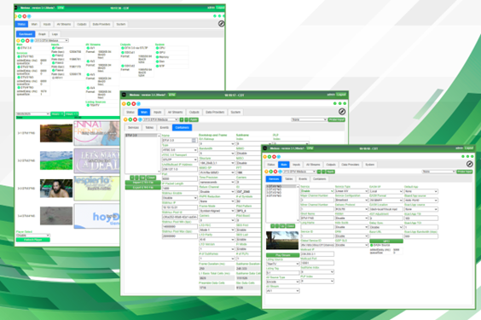This screenshot has height=320, width=481.
Task: Click the Probe Input button in the Containers window
Action: 337,119
